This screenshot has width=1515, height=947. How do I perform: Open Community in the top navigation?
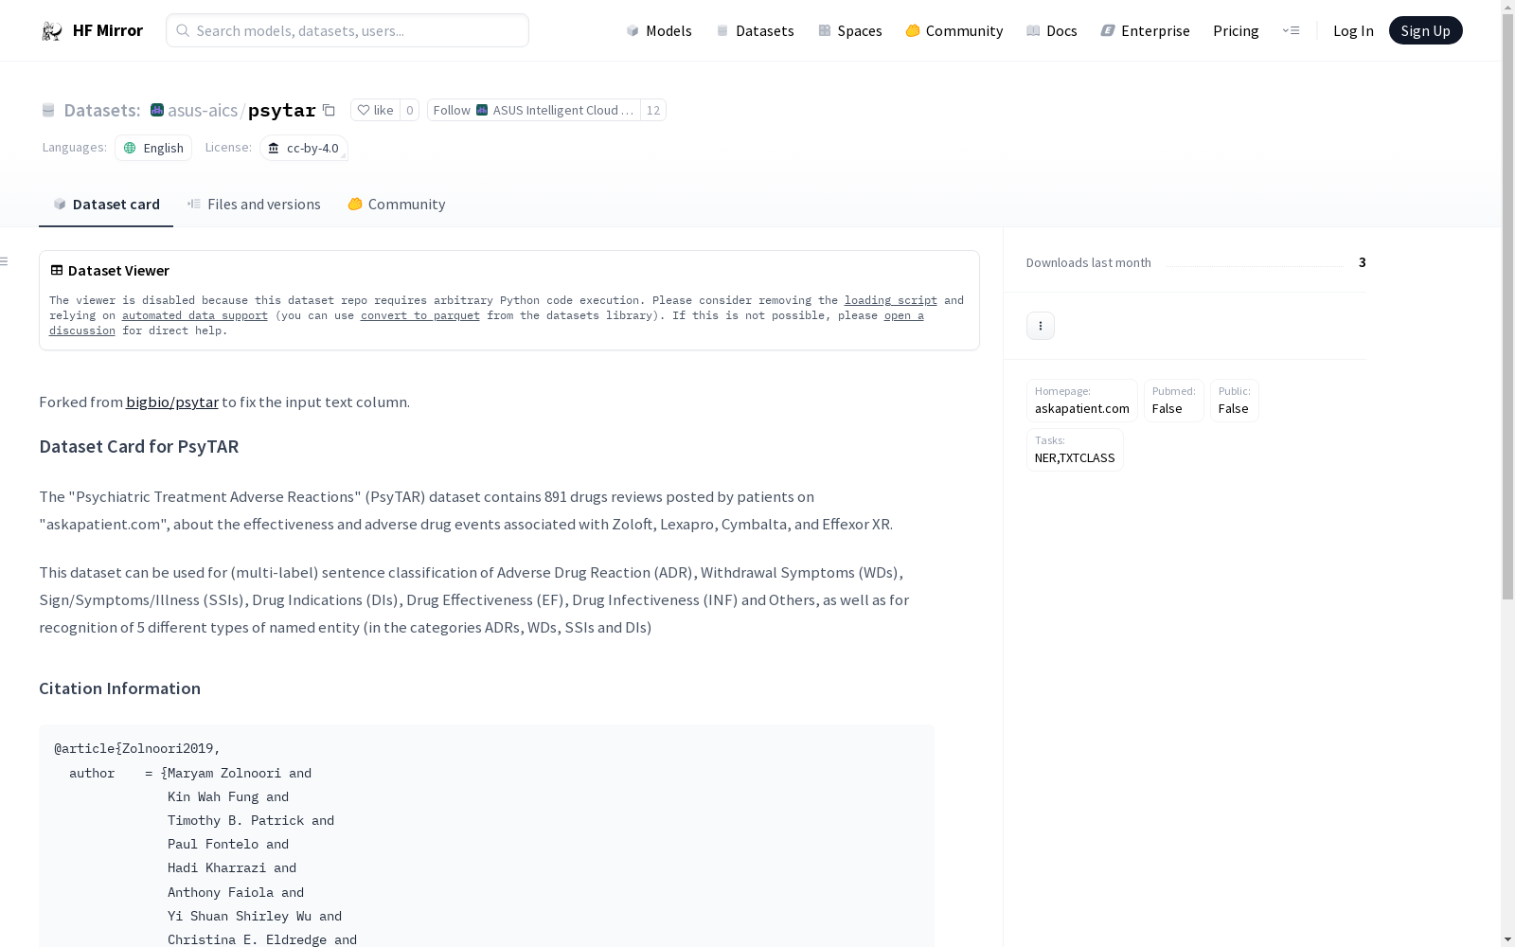click(x=954, y=30)
